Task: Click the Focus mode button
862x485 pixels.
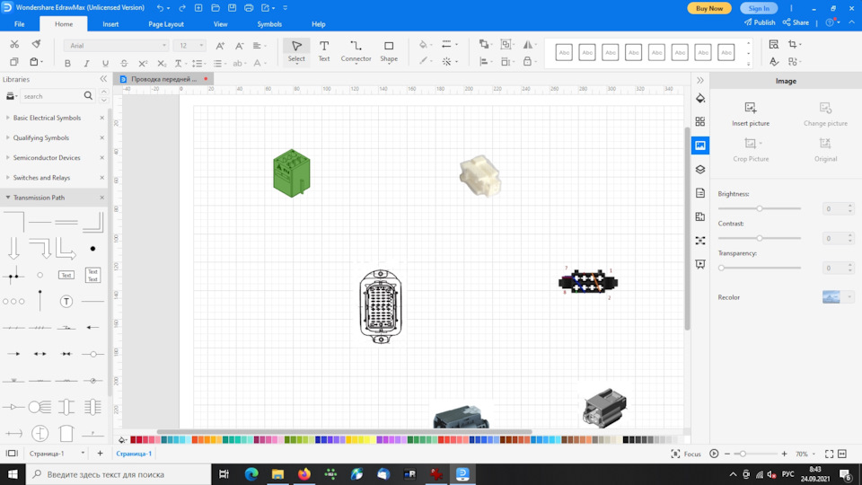Action: pyautogui.click(x=686, y=454)
